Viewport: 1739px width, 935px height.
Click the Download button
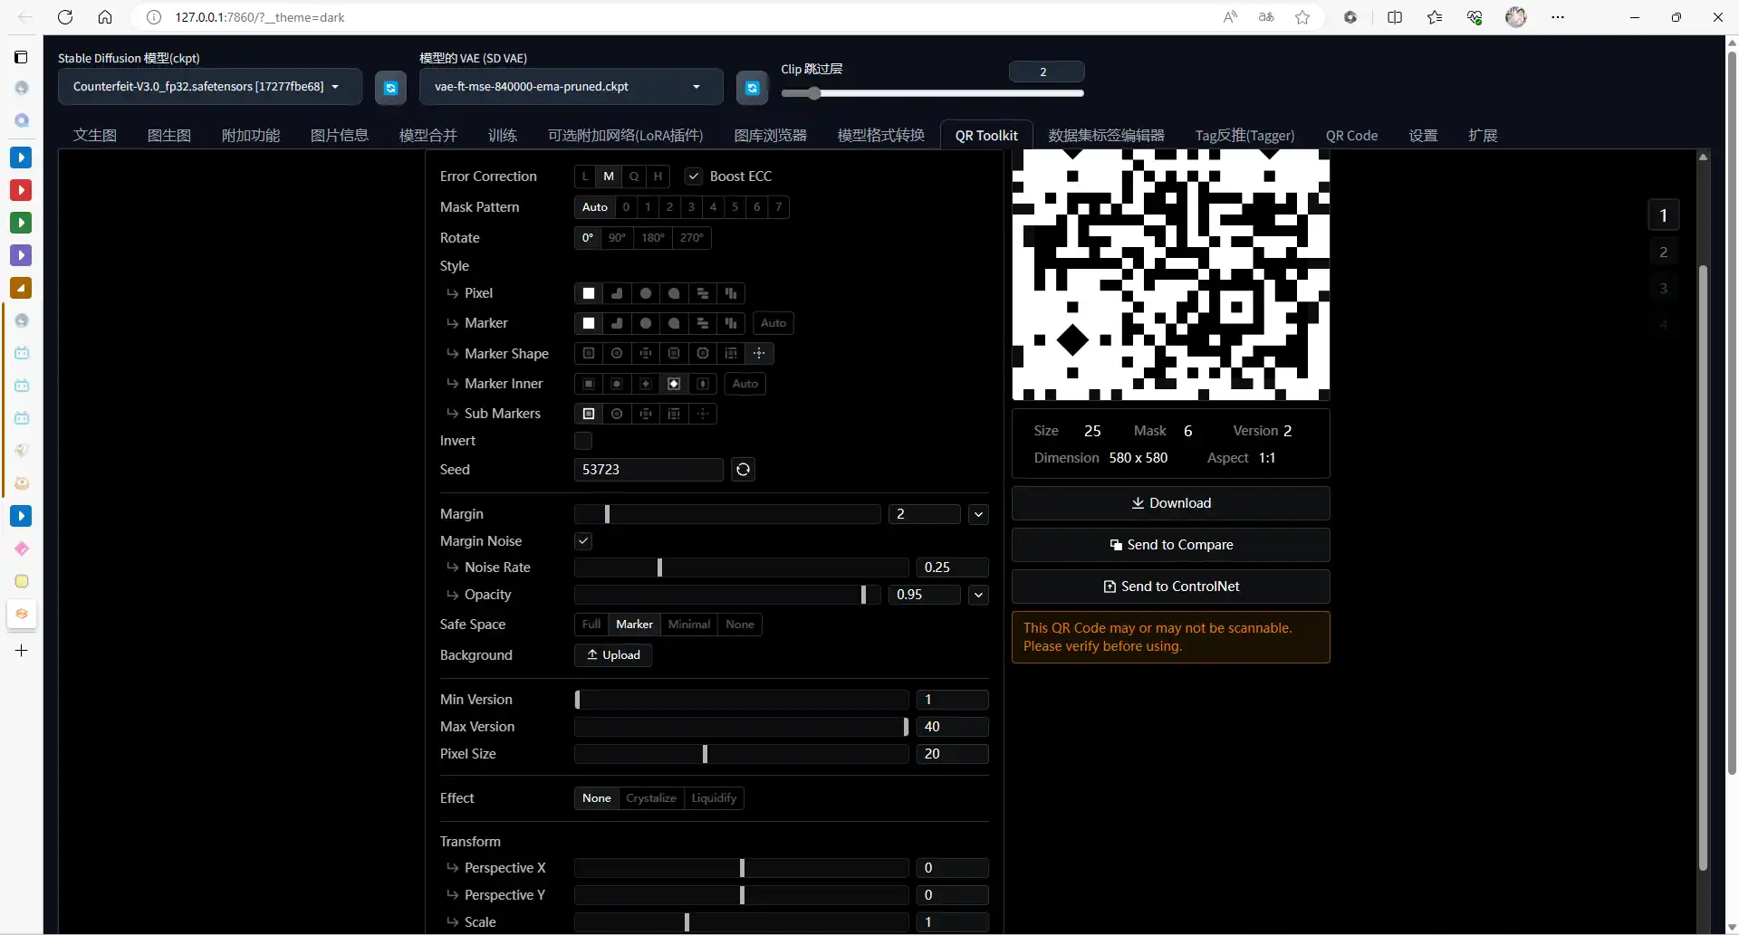[x=1170, y=503]
